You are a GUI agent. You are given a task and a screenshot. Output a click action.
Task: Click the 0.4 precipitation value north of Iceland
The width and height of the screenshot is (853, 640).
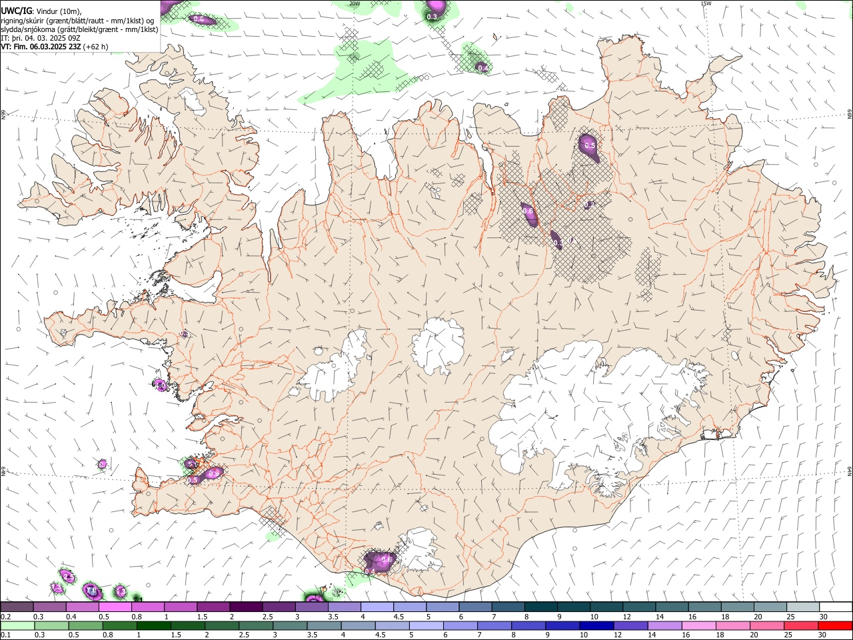482,67
